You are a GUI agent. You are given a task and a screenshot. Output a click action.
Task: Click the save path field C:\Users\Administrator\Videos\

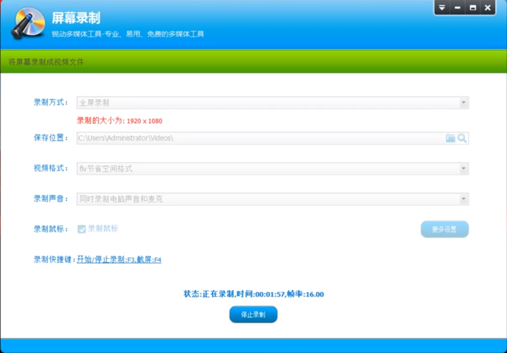coord(254,138)
